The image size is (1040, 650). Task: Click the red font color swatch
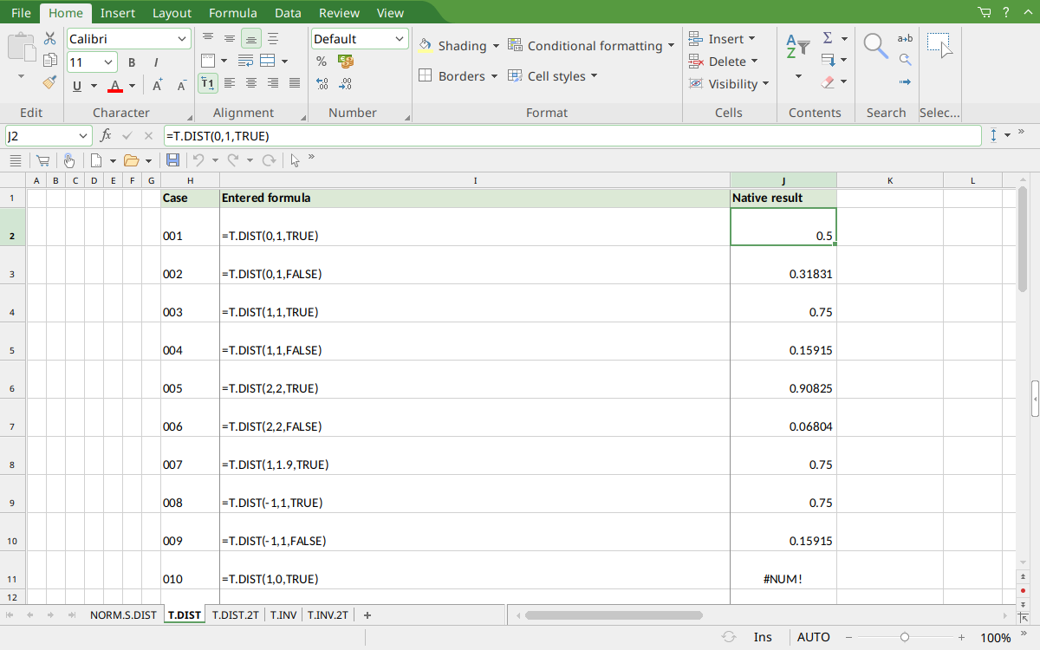tap(115, 86)
